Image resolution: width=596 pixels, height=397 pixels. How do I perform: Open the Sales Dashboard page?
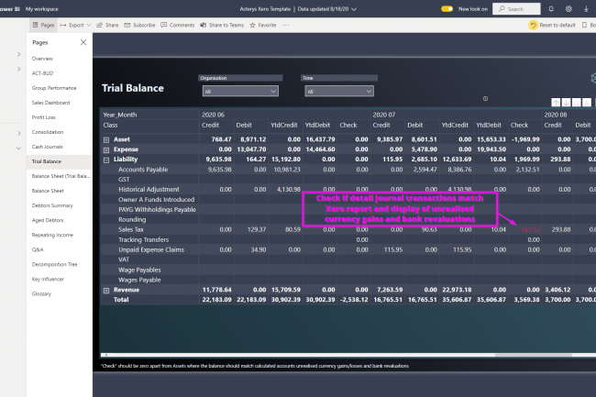coord(51,103)
